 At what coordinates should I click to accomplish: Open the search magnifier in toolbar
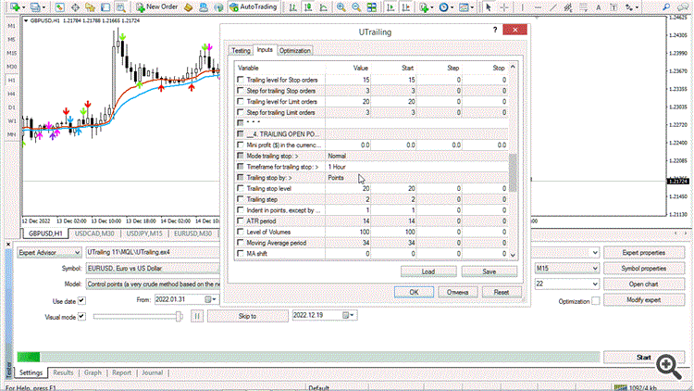(666, 7)
